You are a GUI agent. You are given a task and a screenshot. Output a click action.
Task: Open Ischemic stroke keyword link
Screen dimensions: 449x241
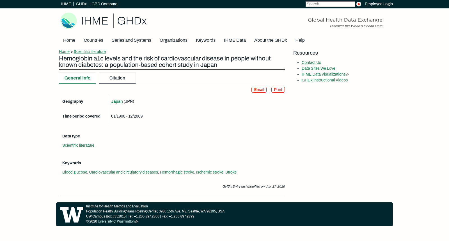click(210, 172)
